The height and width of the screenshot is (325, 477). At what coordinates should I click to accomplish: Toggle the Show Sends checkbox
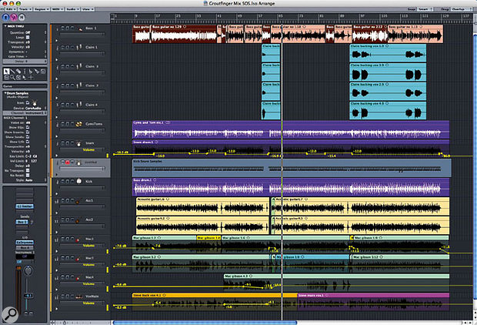point(28,137)
